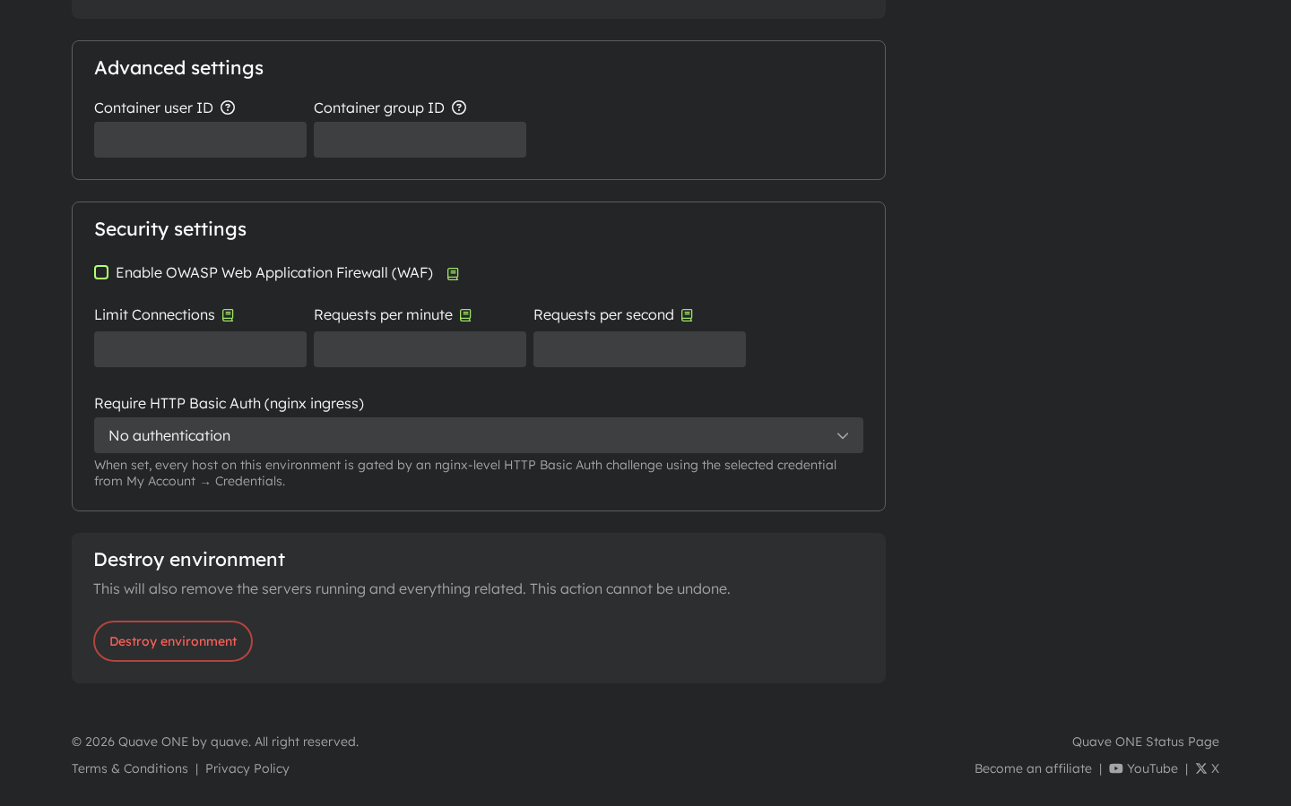Click the Container user ID input field
1291x806 pixels.
point(199,140)
